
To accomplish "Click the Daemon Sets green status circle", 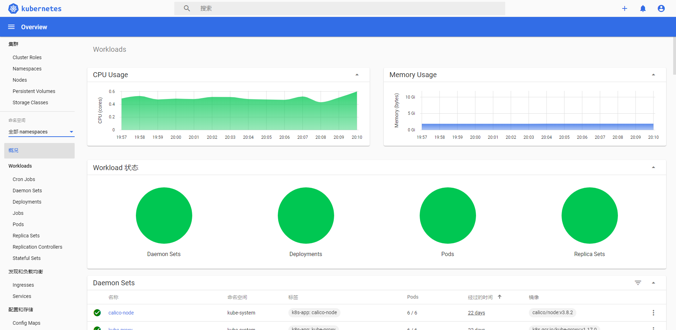I will (164, 216).
